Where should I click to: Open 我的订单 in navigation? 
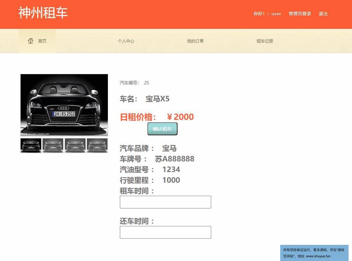tap(195, 41)
